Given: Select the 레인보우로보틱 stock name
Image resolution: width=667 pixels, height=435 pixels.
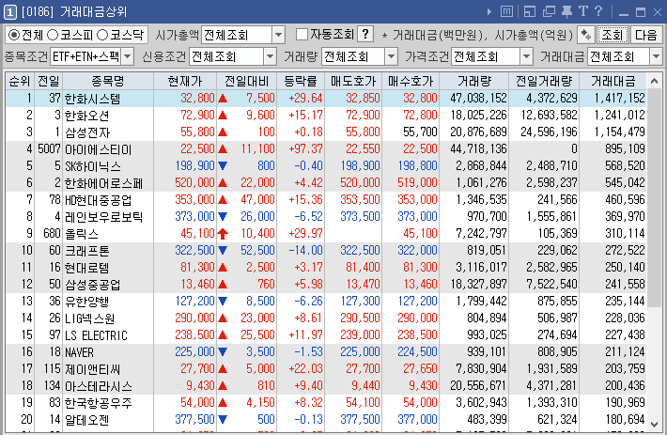Looking at the screenshot, I should click(x=103, y=217).
